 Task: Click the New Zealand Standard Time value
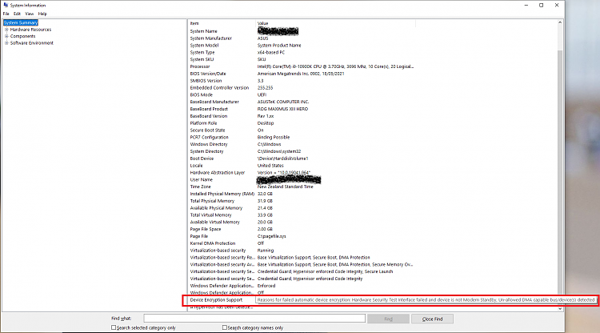(286, 187)
